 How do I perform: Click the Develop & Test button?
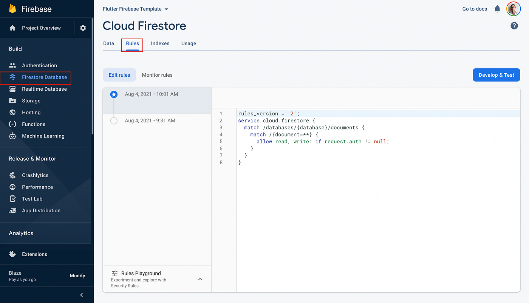[496, 75]
